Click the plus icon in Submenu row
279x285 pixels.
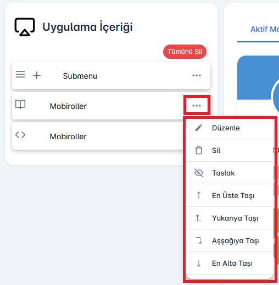point(37,75)
